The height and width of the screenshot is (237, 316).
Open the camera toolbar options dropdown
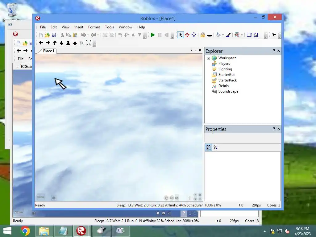click(94, 44)
